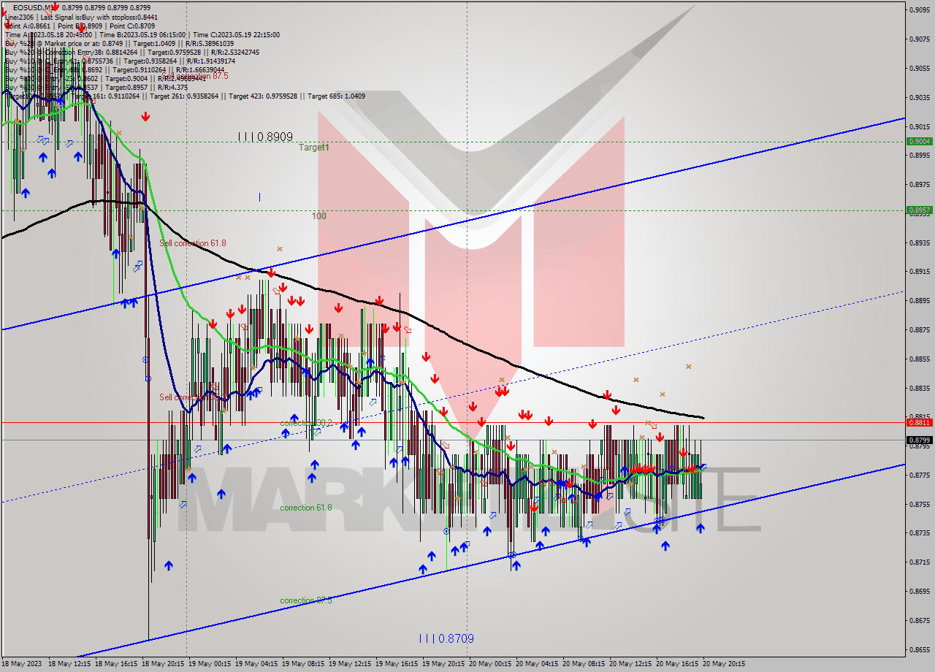This screenshot has width=935, height=672.
Task: Click the '20 May 16:15' time label
Action: click(x=676, y=664)
